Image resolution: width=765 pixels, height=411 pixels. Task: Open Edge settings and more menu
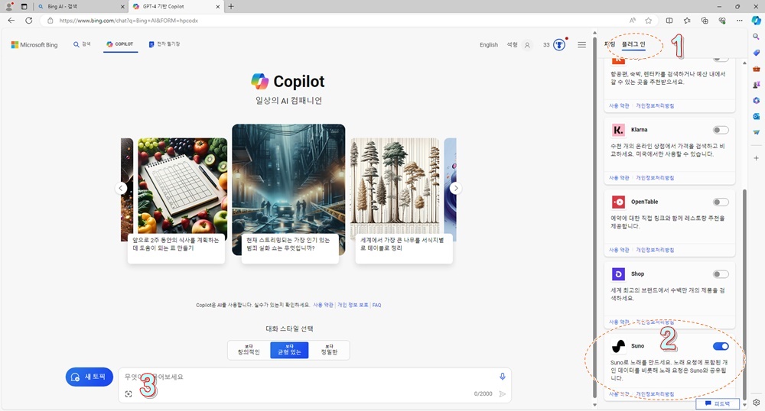click(740, 21)
